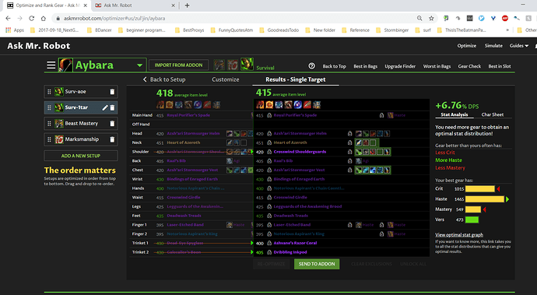Toggle lock on Royal Purifier's Spade item

[269, 115]
